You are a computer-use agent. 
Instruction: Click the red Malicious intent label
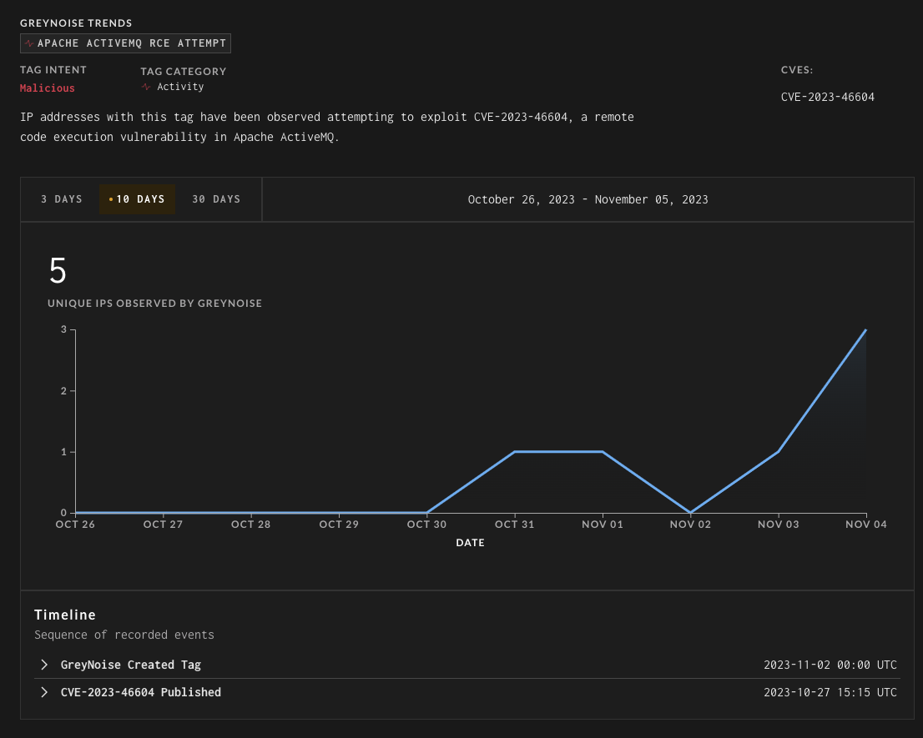pyautogui.click(x=48, y=88)
